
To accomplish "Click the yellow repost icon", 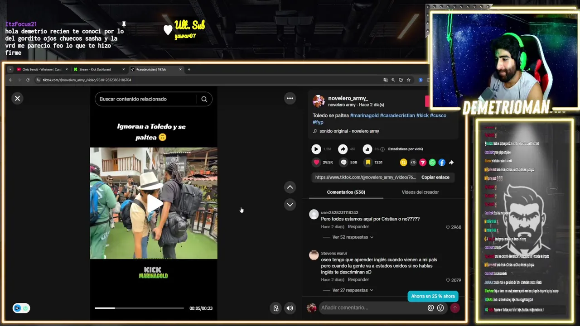I will click(403, 162).
